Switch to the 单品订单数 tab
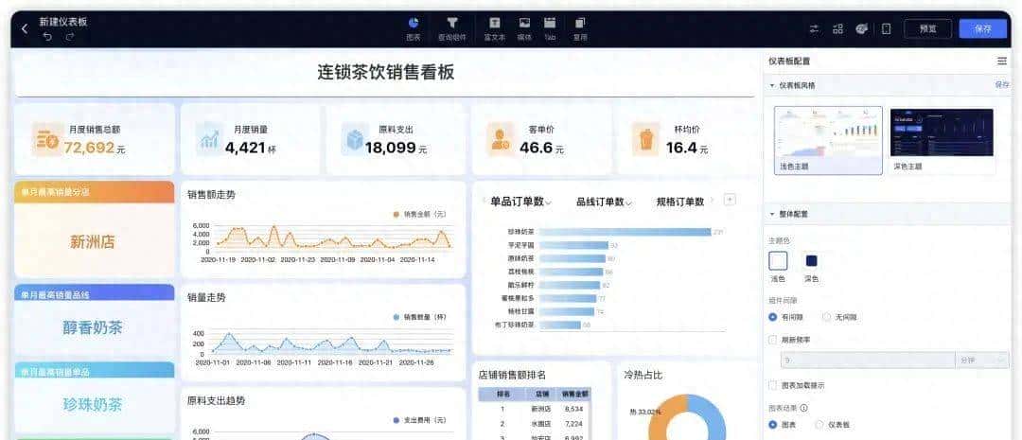 [x=517, y=202]
